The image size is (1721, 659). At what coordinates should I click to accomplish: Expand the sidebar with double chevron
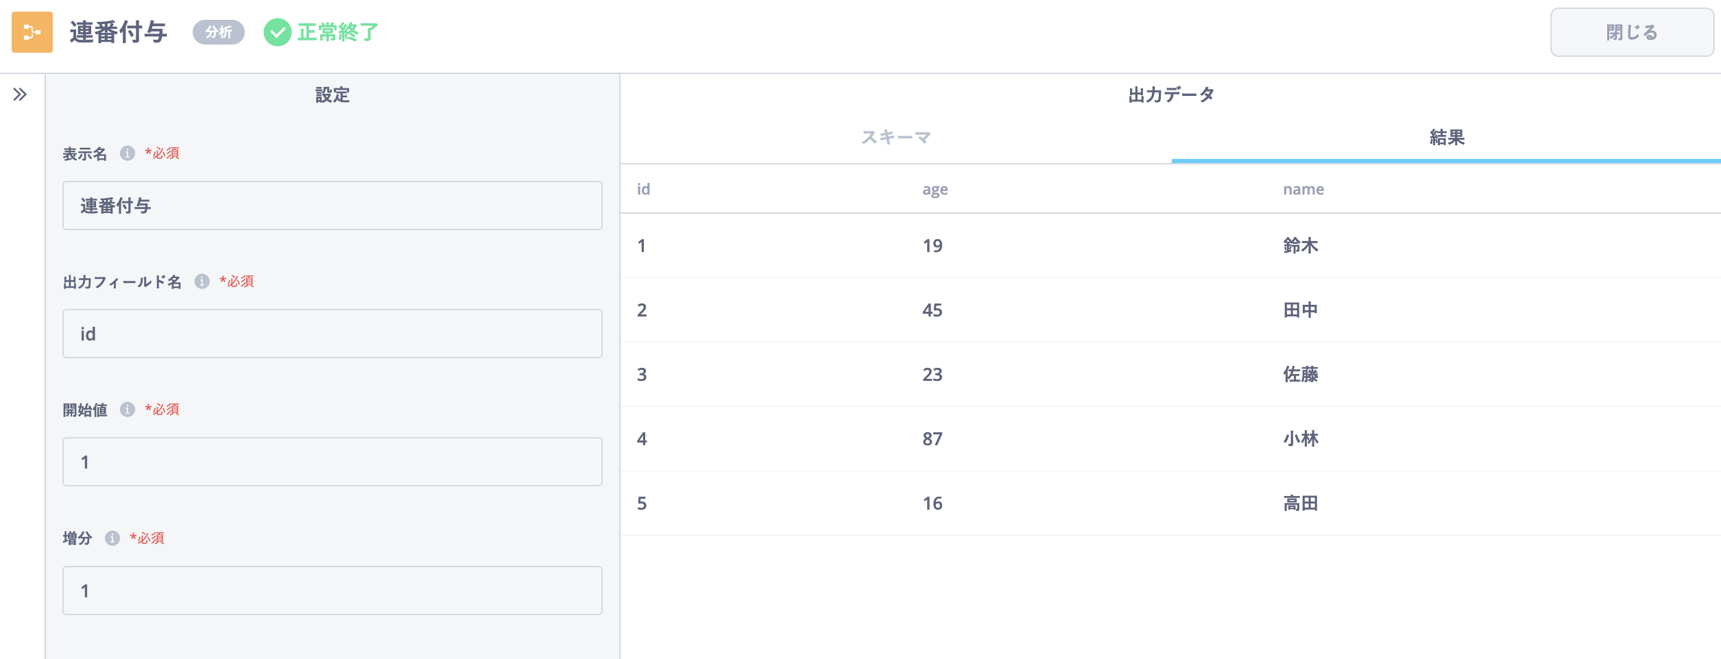point(20,95)
